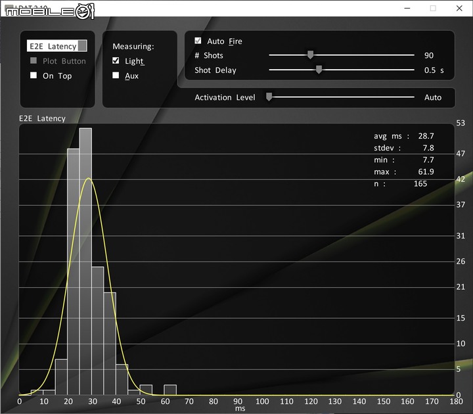
Task: Enable the On Top checkbox
Action: [34, 75]
